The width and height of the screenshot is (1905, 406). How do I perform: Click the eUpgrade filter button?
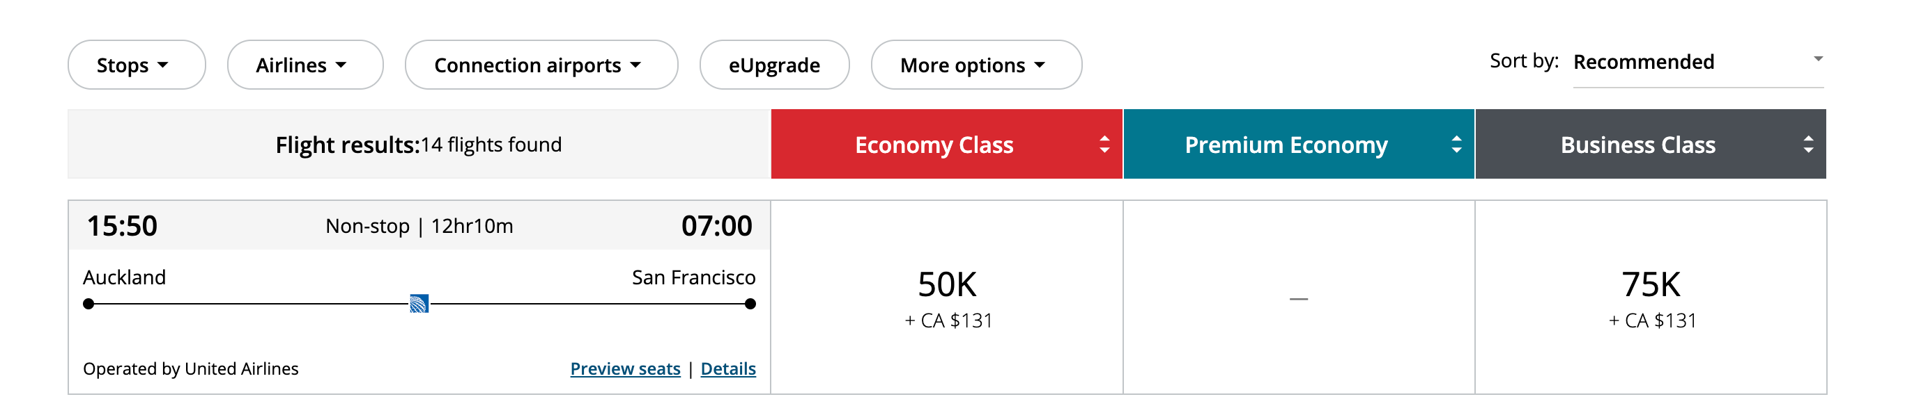(x=774, y=65)
